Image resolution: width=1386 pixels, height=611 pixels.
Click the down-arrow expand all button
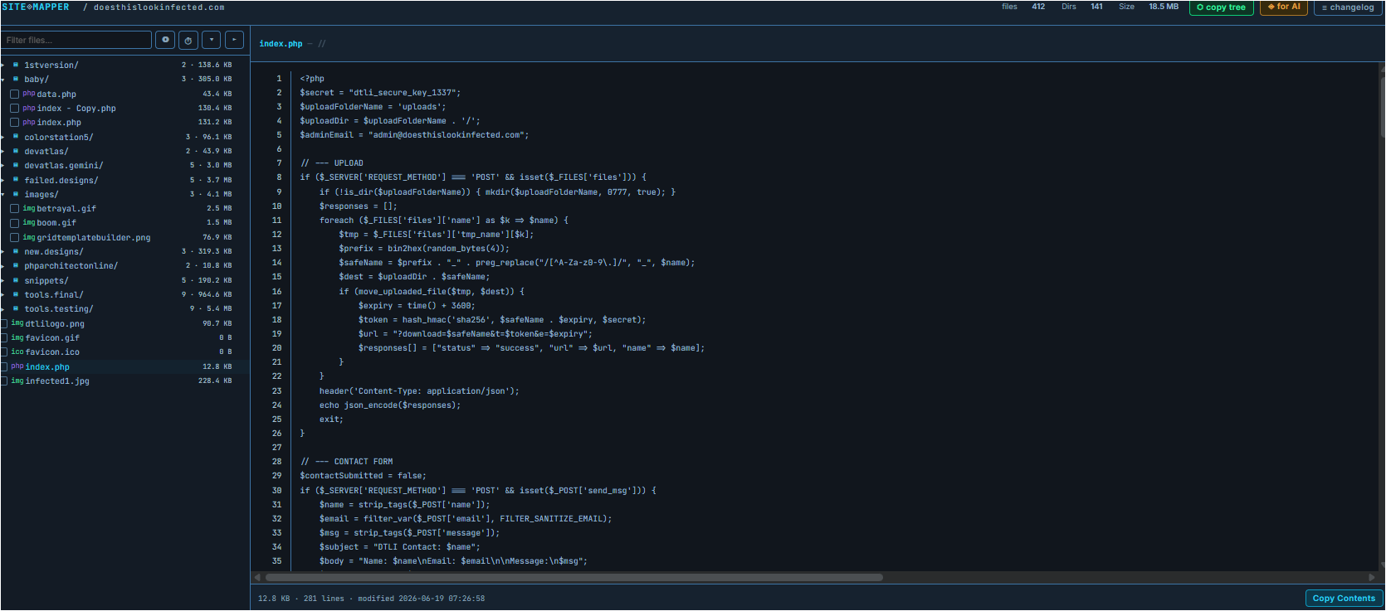pyautogui.click(x=212, y=40)
